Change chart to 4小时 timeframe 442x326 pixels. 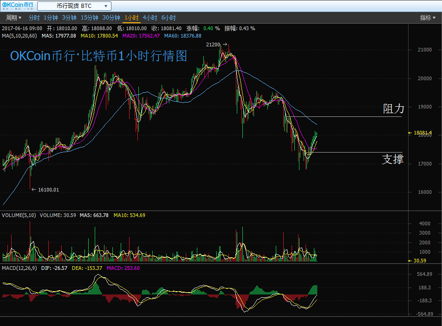click(x=150, y=18)
